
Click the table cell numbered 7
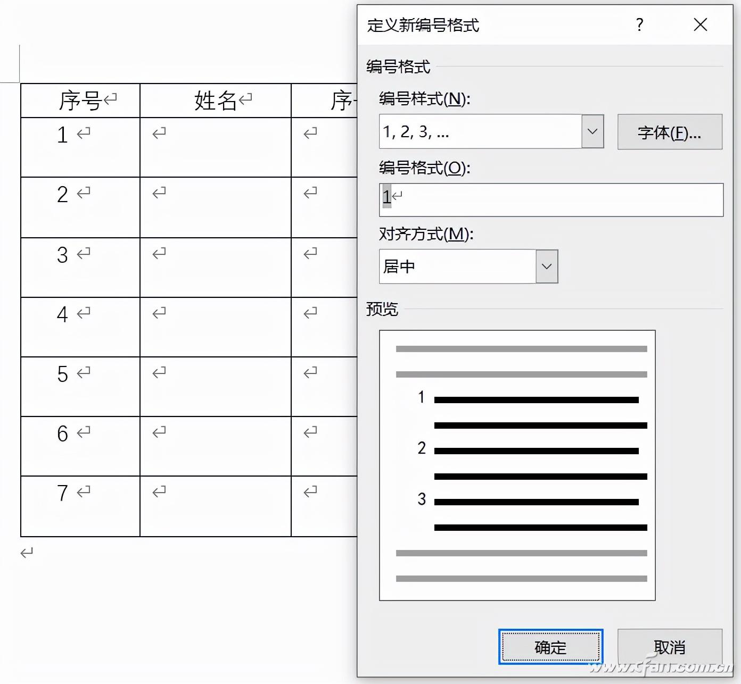[x=80, y=506]
